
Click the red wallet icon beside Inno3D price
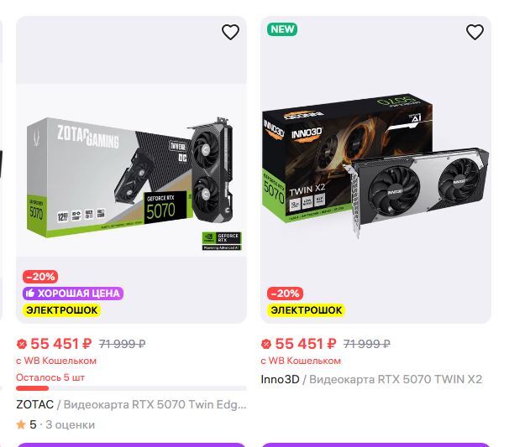266,344
